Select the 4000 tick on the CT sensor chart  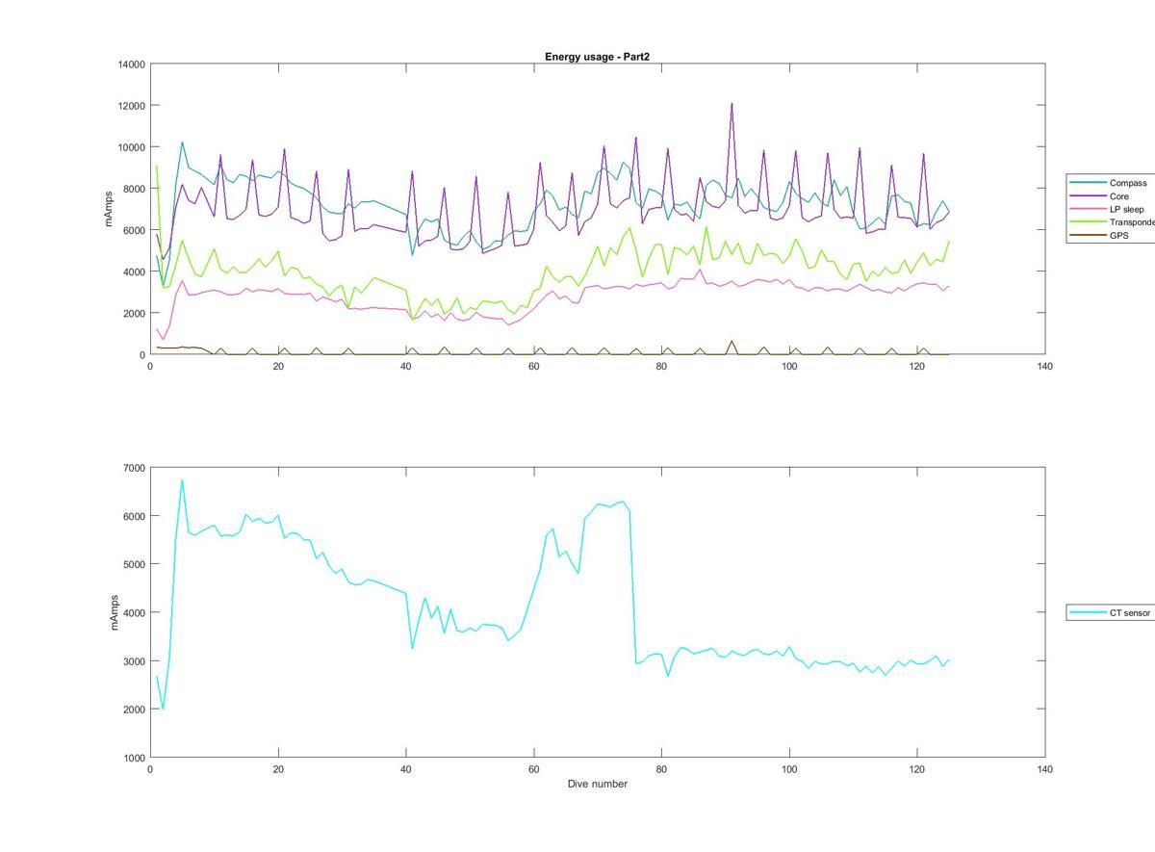click(135, 613)
